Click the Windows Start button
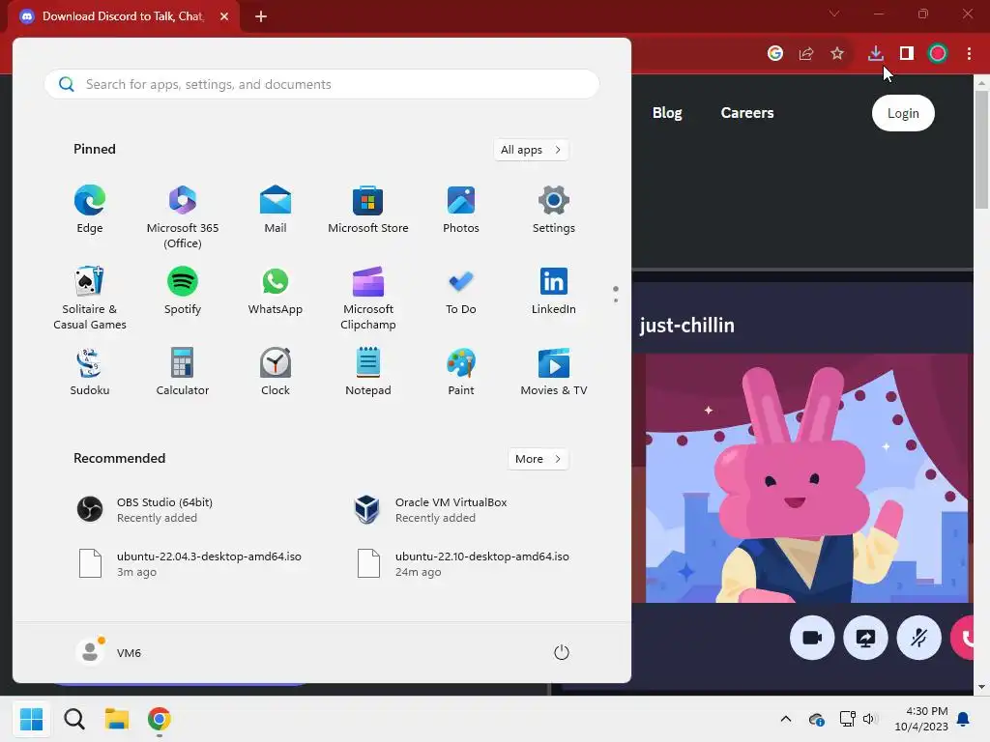This screenshot has width=990, height=742. click(32, 719)
